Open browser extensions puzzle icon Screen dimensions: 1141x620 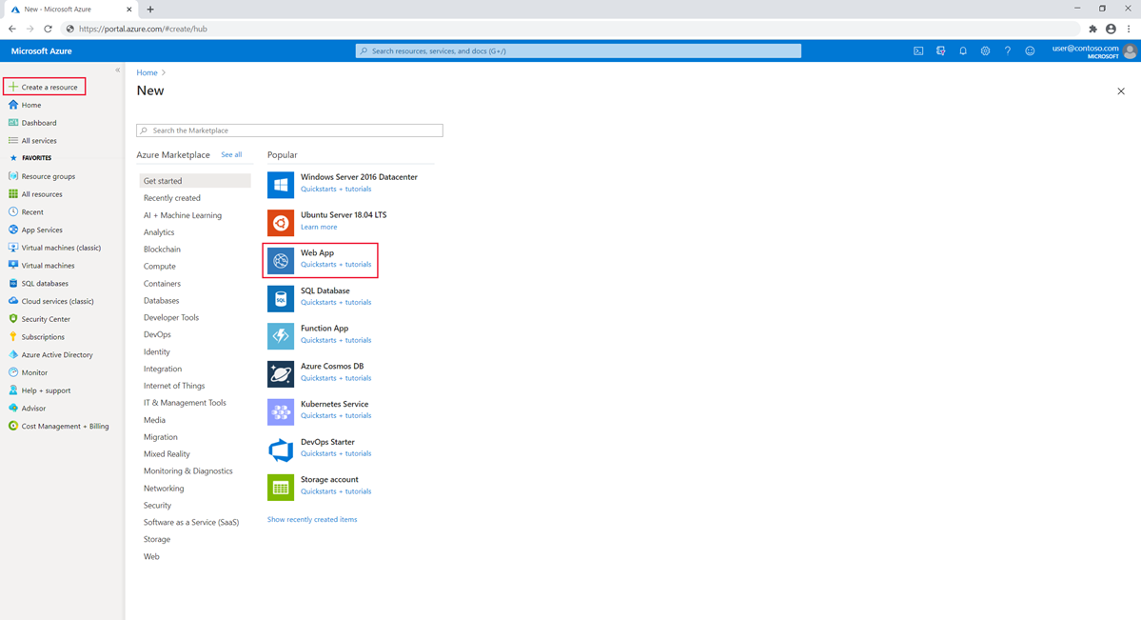[1092, 30]
